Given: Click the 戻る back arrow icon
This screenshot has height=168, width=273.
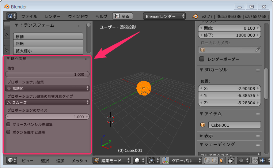Looking at the screenshot, I should (x=117, y=16).
